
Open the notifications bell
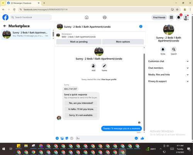click(179, 17)
